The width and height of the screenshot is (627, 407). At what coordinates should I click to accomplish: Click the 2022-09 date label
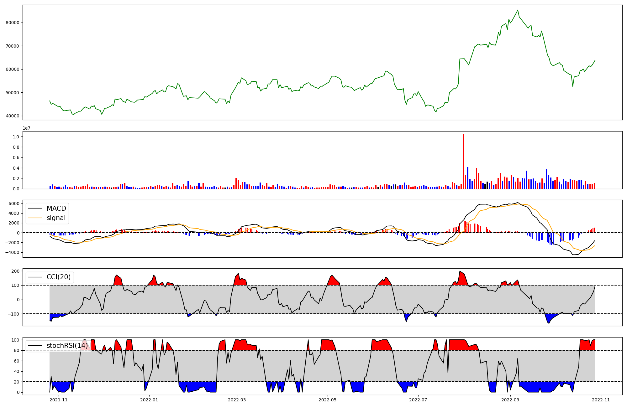[510, 400]
